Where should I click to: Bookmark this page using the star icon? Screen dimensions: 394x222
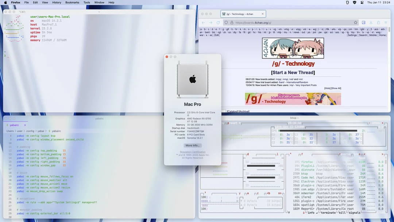[355, 22]
